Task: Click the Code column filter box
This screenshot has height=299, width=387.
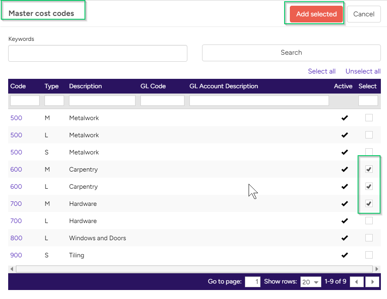Action: coord(25,100)
